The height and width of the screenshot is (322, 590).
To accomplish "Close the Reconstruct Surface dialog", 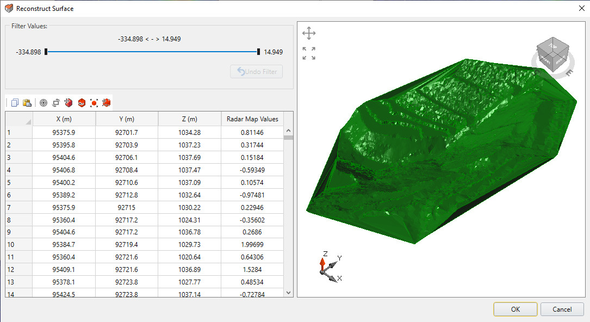I will (581, 8).
